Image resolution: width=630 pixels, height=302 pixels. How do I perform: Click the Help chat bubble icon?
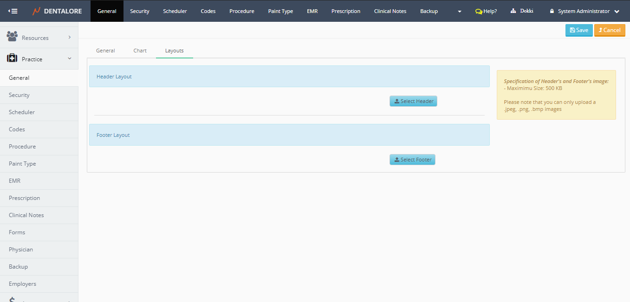point(479,11)
